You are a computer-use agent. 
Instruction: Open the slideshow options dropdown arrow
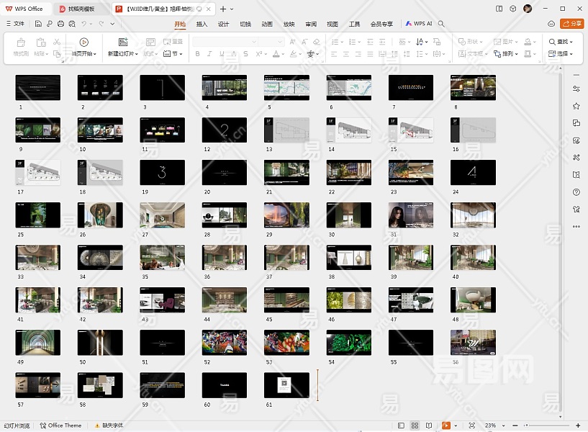[x=456, y=426]
